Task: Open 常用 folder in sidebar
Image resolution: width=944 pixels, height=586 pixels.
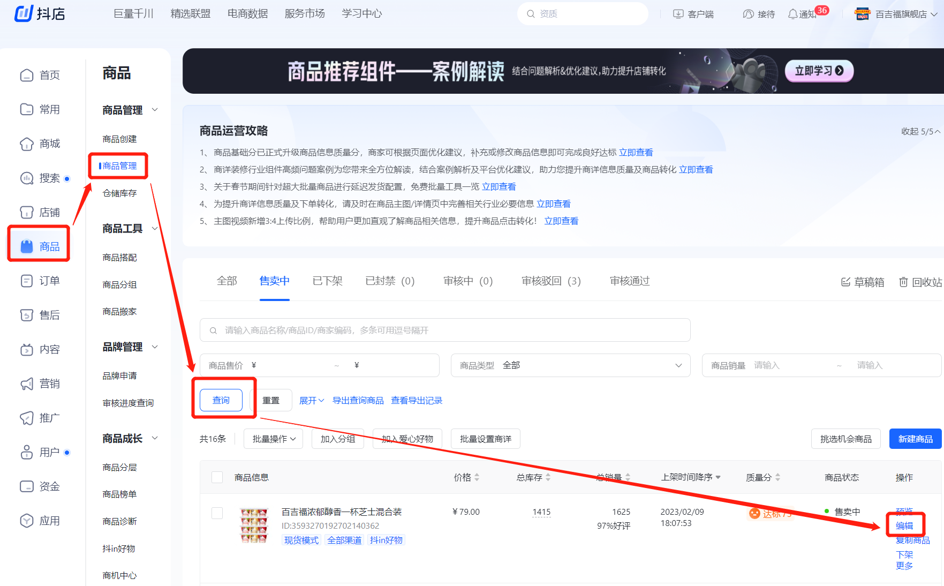Action: pos(40,109)
